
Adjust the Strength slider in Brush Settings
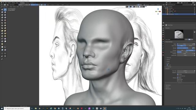point(185,48)
